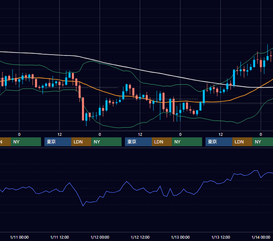Select the LDN session band on 1/12
The image size is (273, 241).
click(x=162, y=142)
